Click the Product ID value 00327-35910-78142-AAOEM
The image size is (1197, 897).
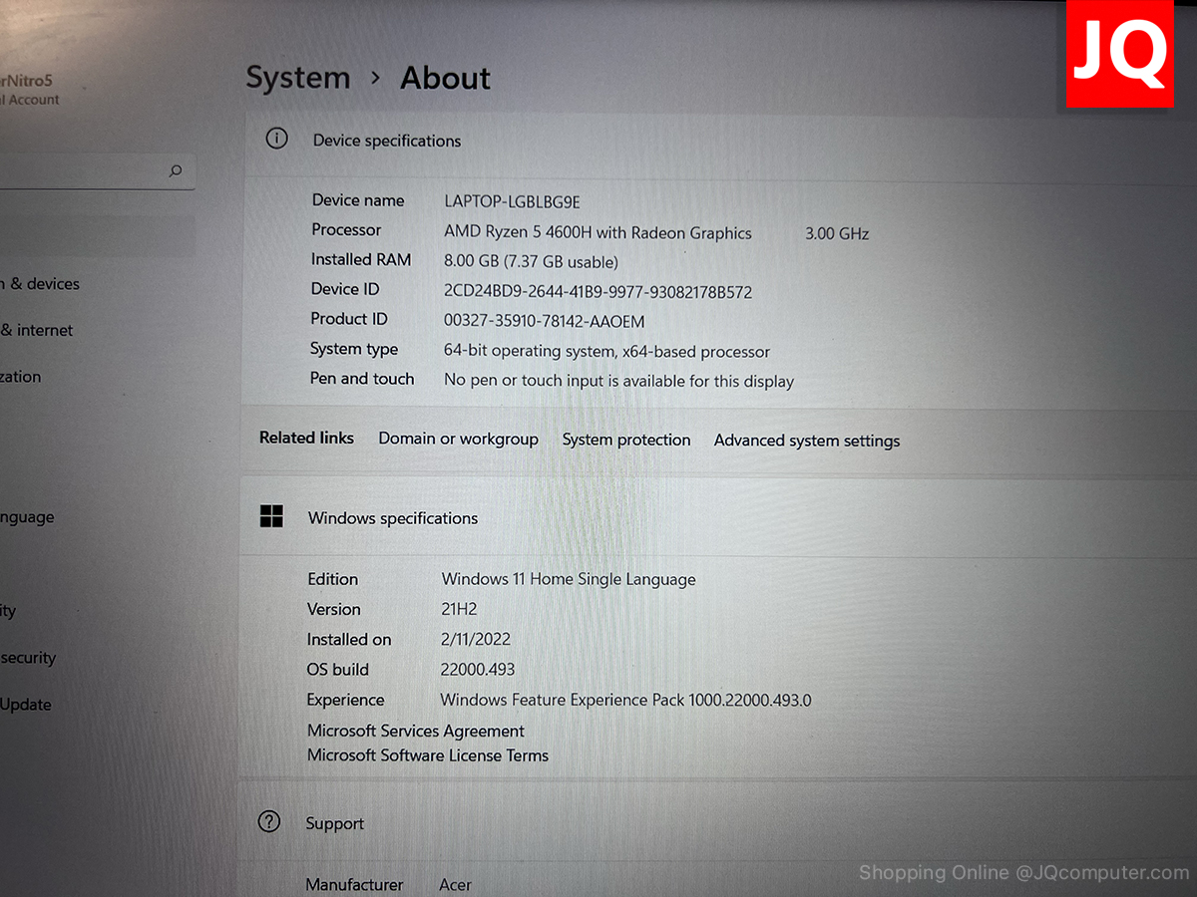[544, 321]
